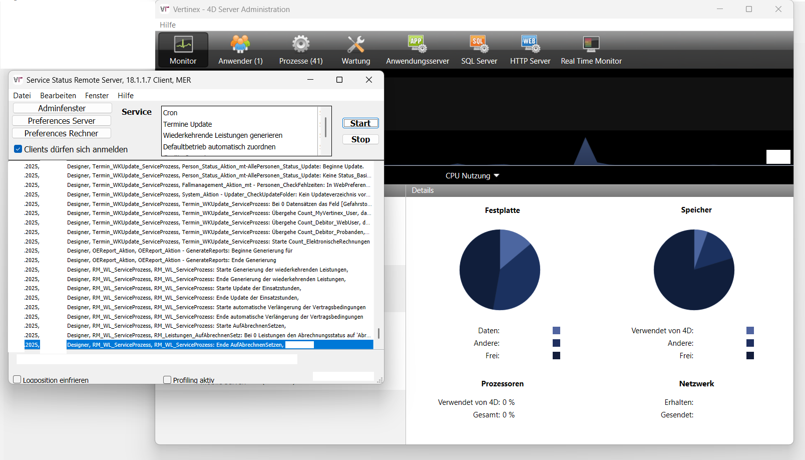The width and height of the screenshot is (805, 460).
Task: Uncheck Clients dürfen sich anmelden checkbox
Action: click(18, 149)
